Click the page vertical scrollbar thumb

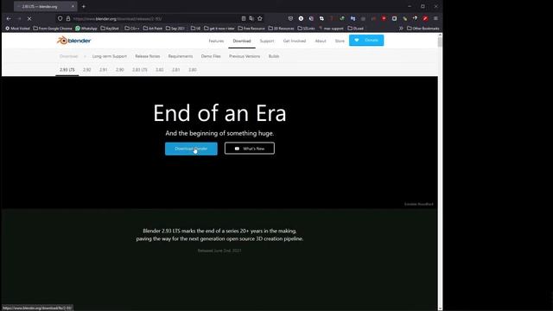440,42
